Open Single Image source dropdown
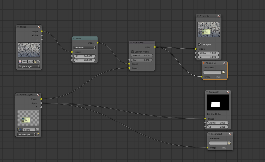Viewport: 265px width, 162px height. [29, 66]
